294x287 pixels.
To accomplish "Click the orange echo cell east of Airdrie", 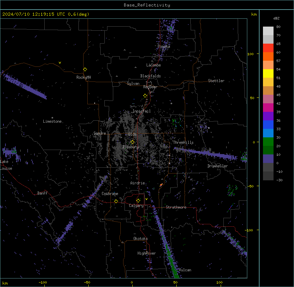I will point(161,185).
